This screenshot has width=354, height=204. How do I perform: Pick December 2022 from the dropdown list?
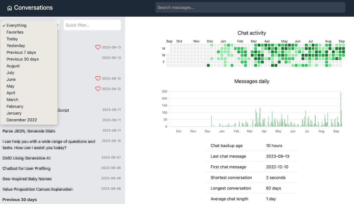coord(22,120)
